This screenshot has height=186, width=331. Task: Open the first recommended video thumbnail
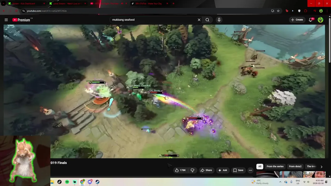click(267, 174)
